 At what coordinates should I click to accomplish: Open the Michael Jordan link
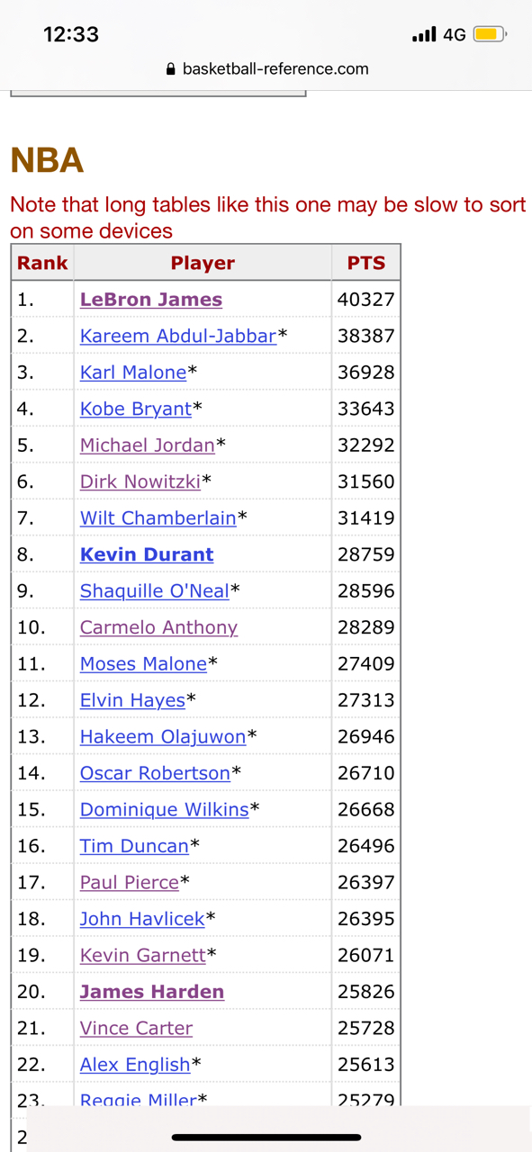pyautogui.click(x=148, y=445)
